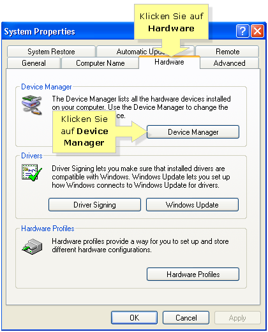Dismiss dialog with Cancel button

tap(186, 318)
